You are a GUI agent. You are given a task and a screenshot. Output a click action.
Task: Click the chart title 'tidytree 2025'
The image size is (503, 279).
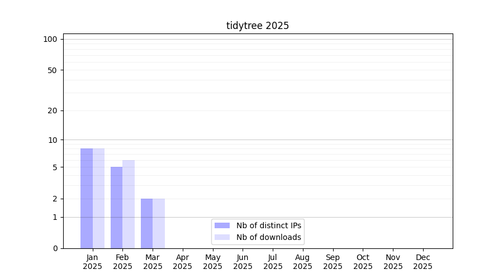[x=258, y=26]
